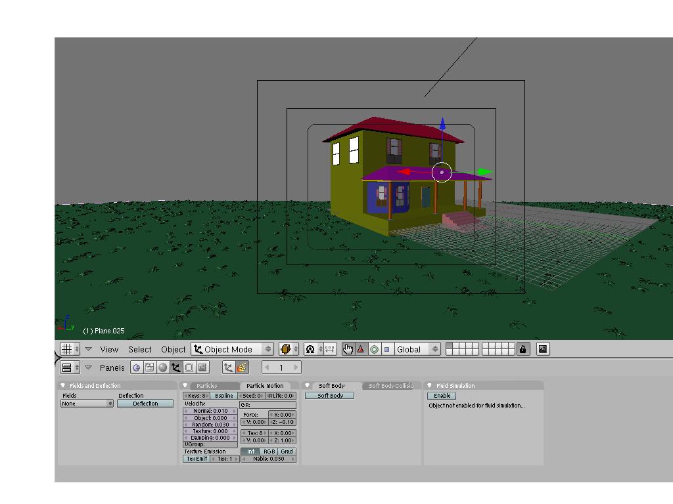Open the Object menu
The image size is (673, 504).
173,350
